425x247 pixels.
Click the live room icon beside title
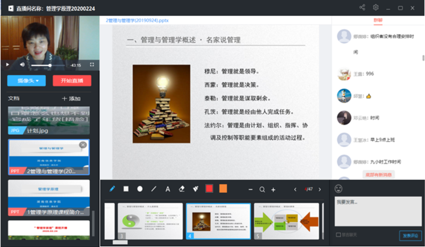pos(11,8)
